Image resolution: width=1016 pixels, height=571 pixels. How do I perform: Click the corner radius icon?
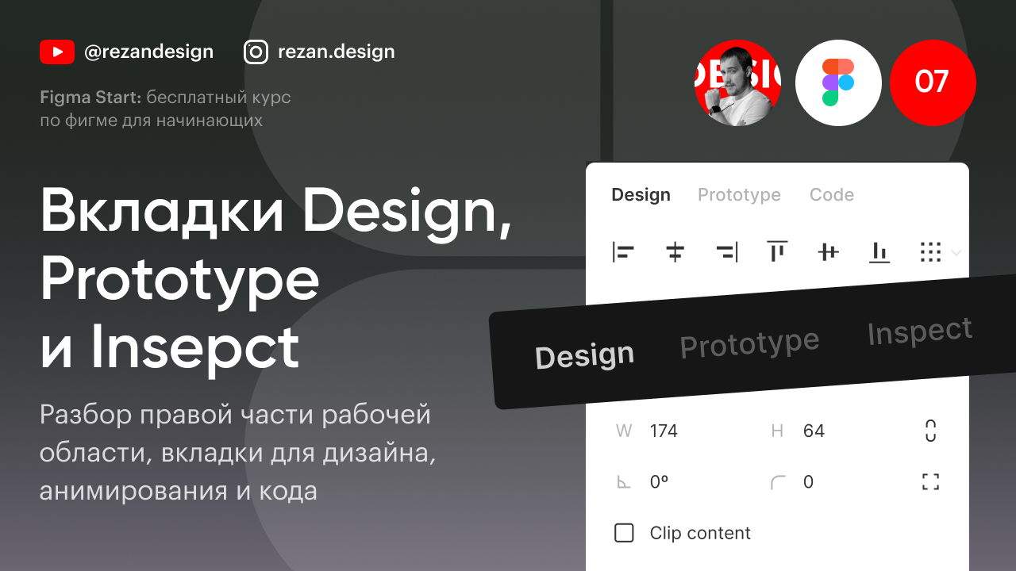tap(778, 482)
